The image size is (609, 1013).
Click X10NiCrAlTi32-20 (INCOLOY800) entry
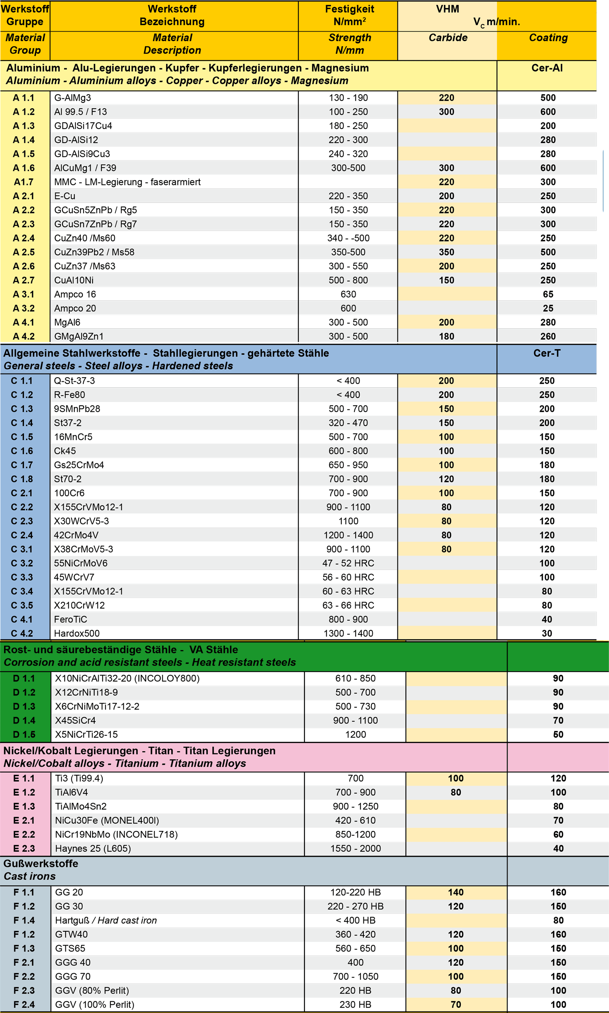[127, 678]
